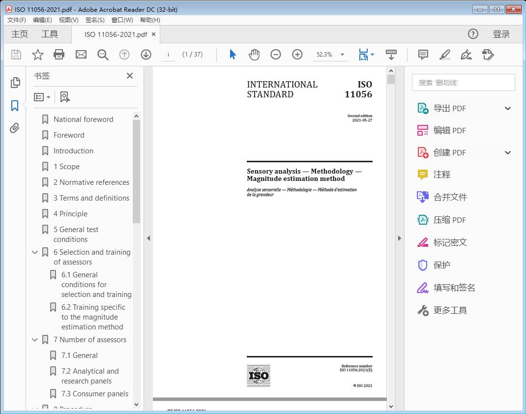Zoom in with the plus icon
526x414 pixels.
[x=297, y=55]
